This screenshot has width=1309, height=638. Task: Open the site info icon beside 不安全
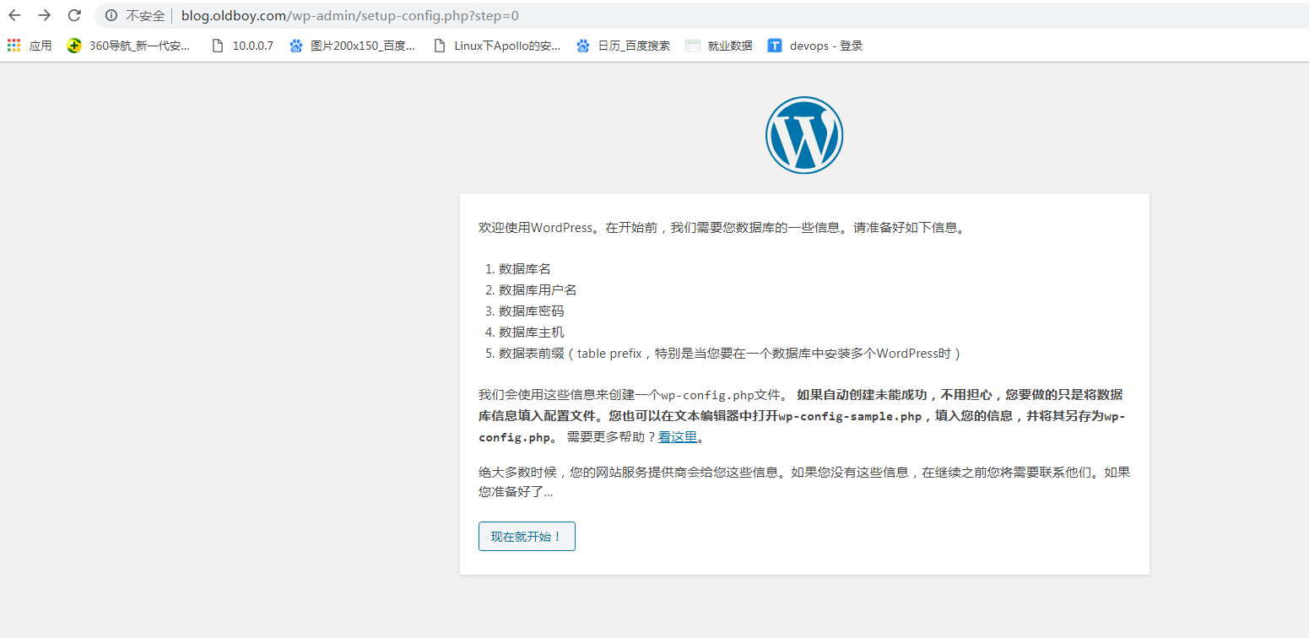click(x=111, y=15)
